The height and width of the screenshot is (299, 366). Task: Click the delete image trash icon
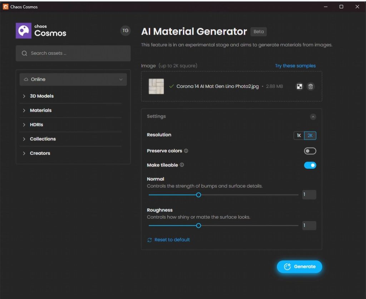click(x=311, y=86)
